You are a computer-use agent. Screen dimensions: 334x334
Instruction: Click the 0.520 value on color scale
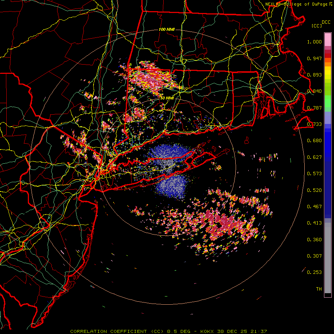point(314,190)
